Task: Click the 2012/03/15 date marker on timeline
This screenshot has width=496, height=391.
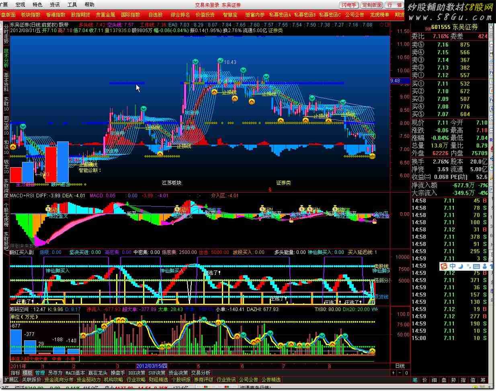Action: [x=151, y=366]
